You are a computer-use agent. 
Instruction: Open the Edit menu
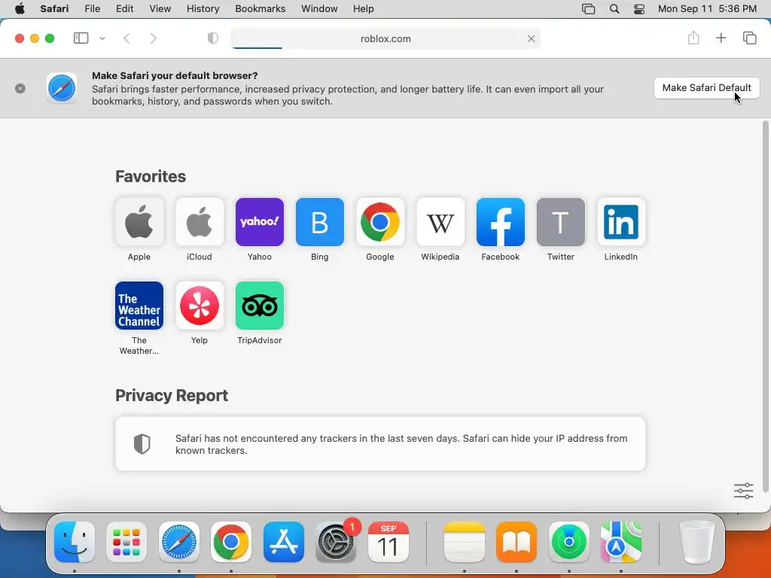[x=124, y=9]
